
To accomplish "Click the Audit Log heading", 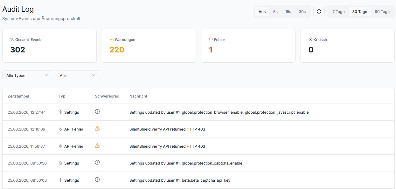I will point(18,10).
